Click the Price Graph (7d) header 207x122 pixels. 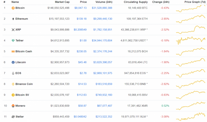click(x=195, y=2)
